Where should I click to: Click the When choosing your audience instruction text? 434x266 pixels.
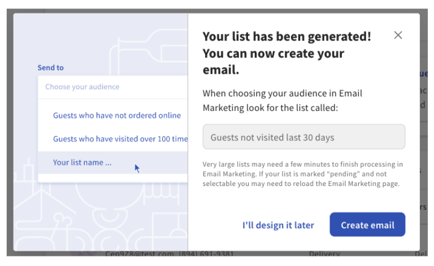[x=283, y=100]
